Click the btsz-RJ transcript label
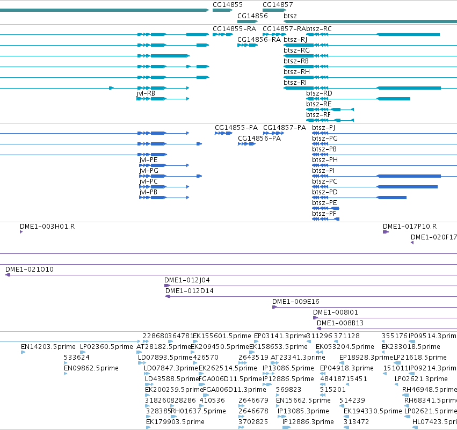This screenshot has width=457, height=430. click(x=295, y=40)
